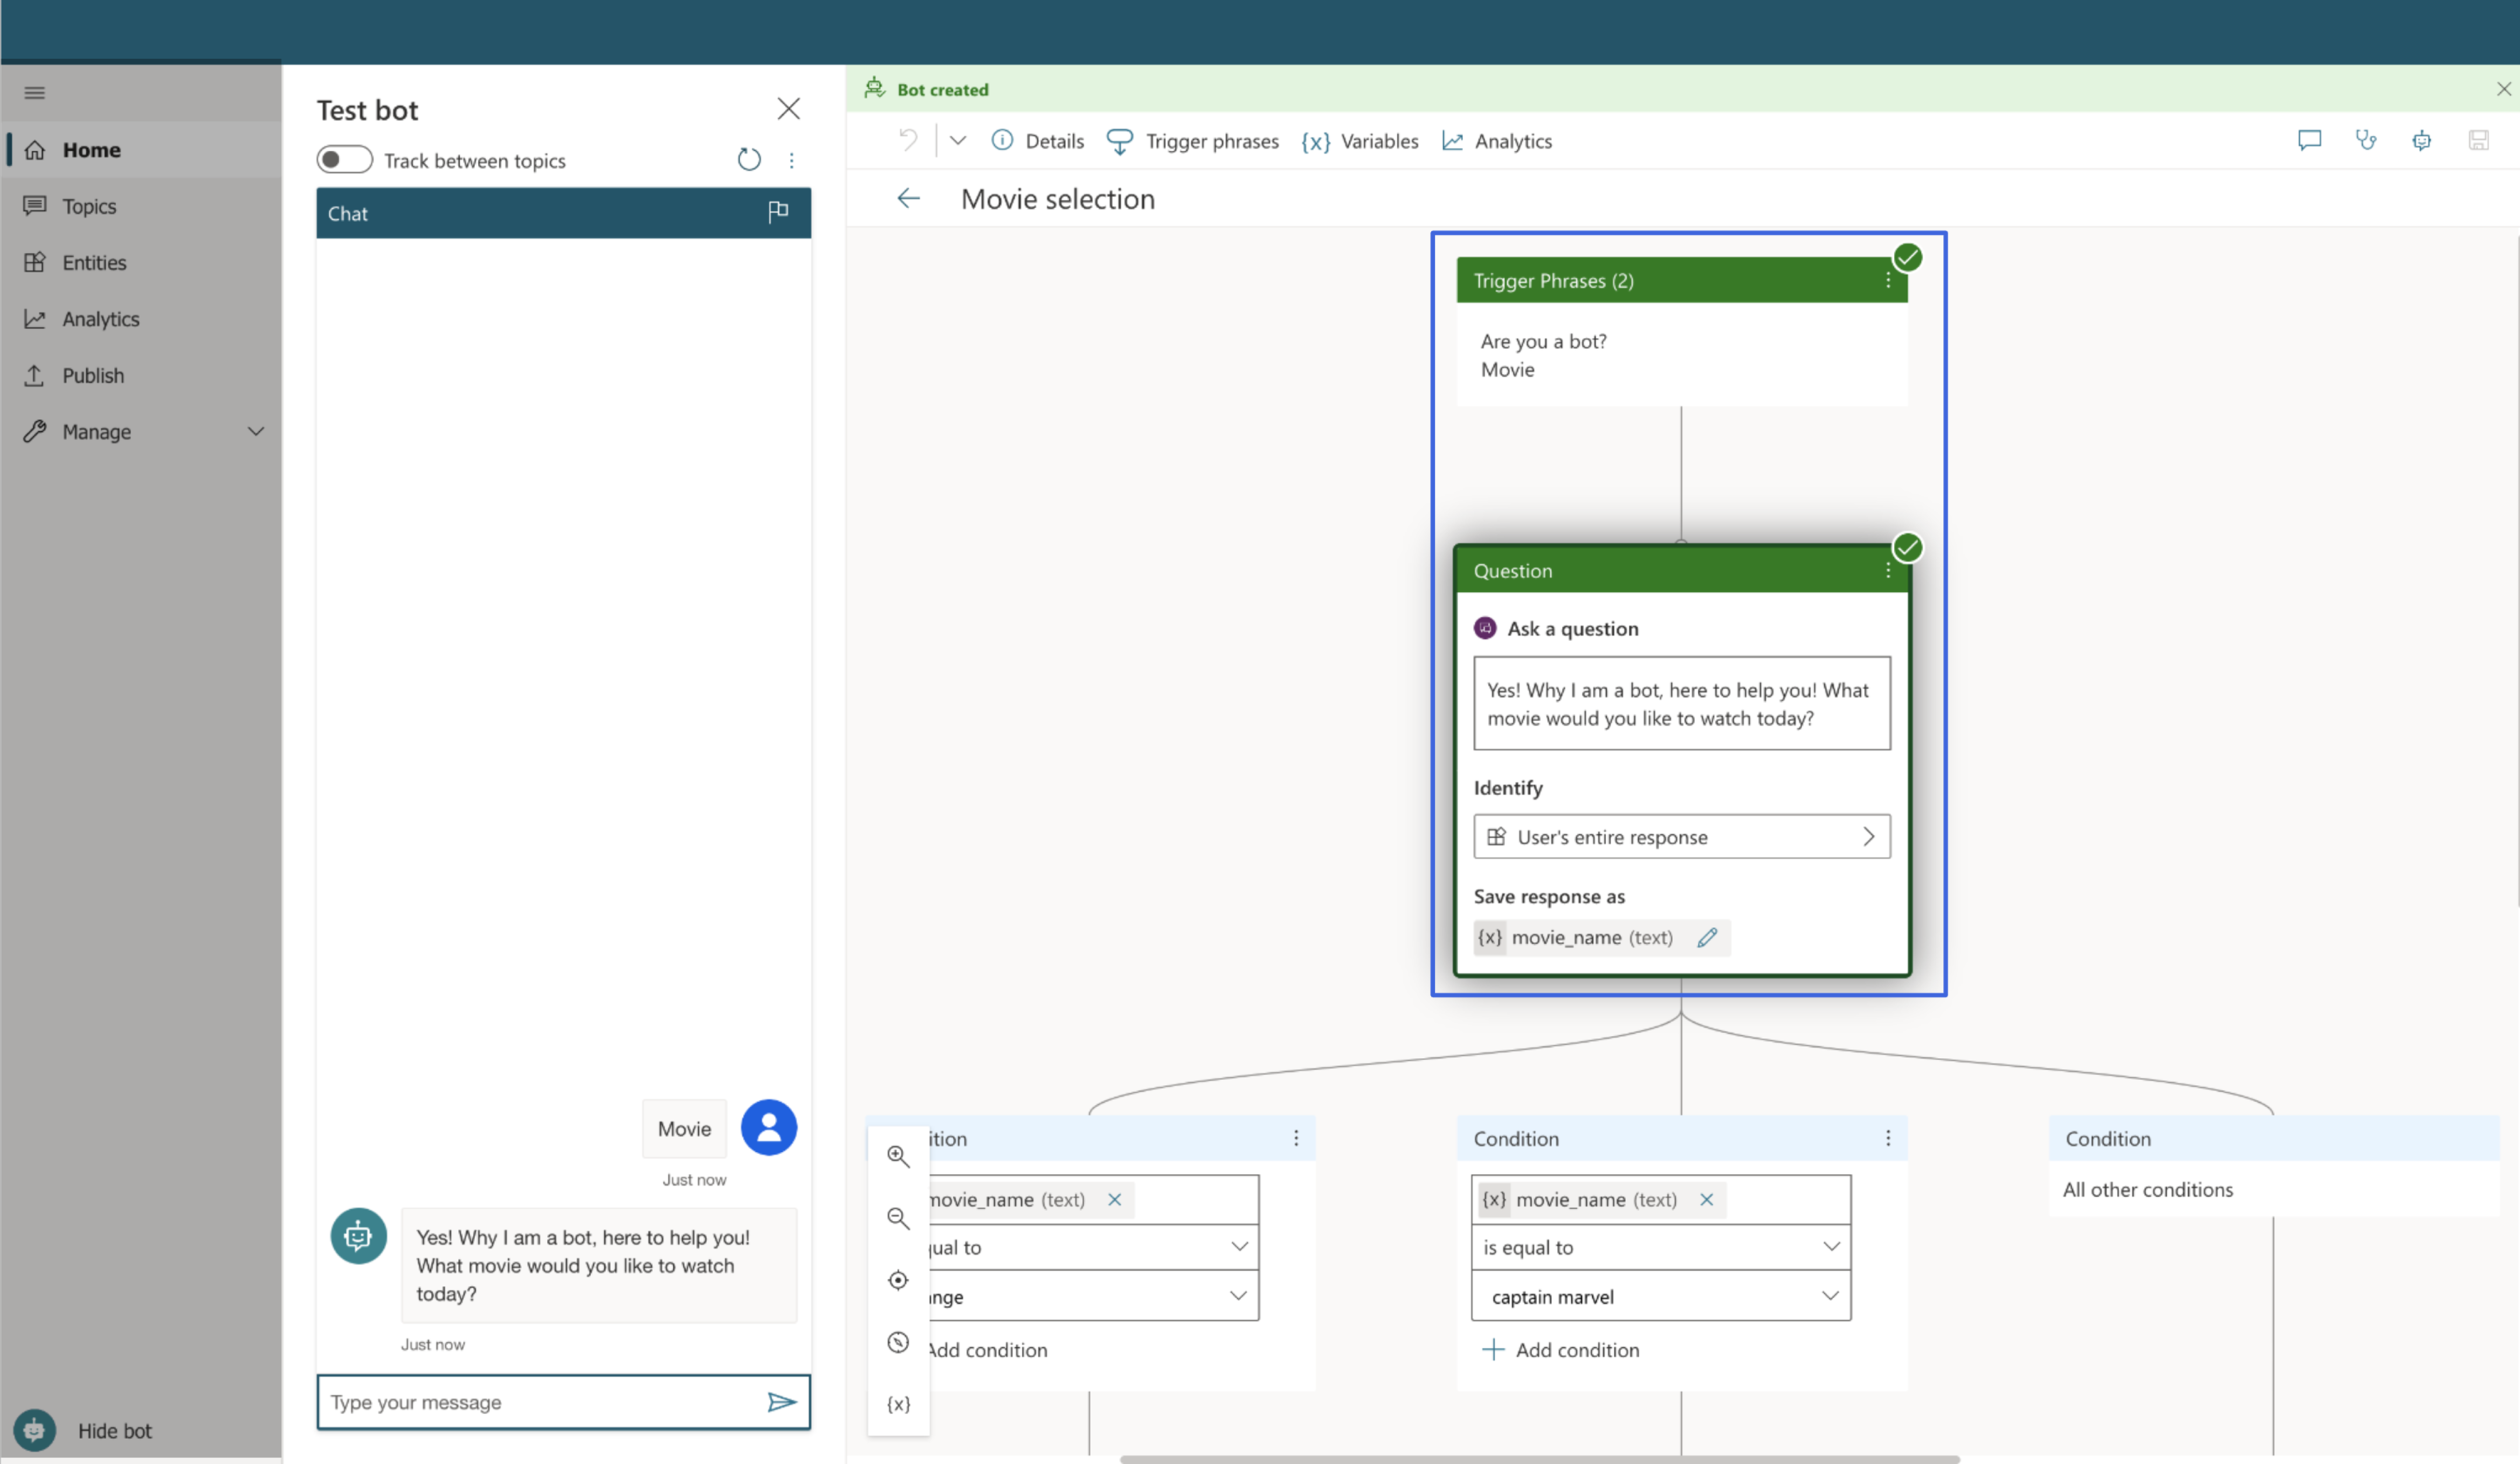Open left Condition node options

(x=1296, y=1138)
